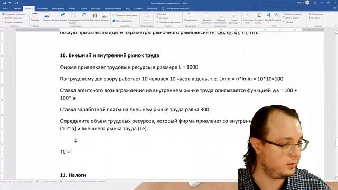Insert Дата и время
The width and height of the screenshot is (338, 190).
click(291, 18)
